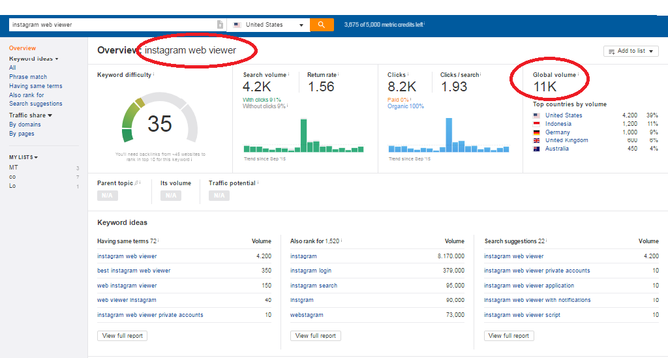
Task: Open 'web viewer instagram' keyword link
Action: click(127, 300)
